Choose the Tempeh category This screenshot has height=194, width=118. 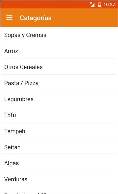59,131
